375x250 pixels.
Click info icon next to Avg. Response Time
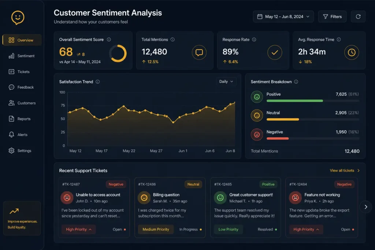point(339,40)
